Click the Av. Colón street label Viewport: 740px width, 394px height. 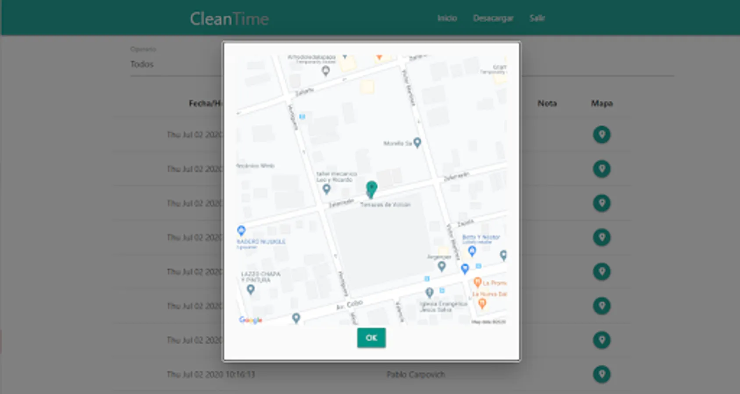click(x=349, y=305)
